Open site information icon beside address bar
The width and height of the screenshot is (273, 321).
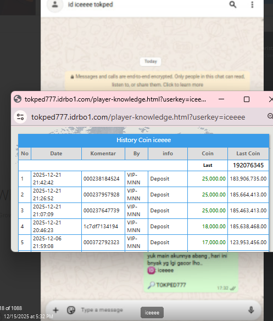pos(20,117)
